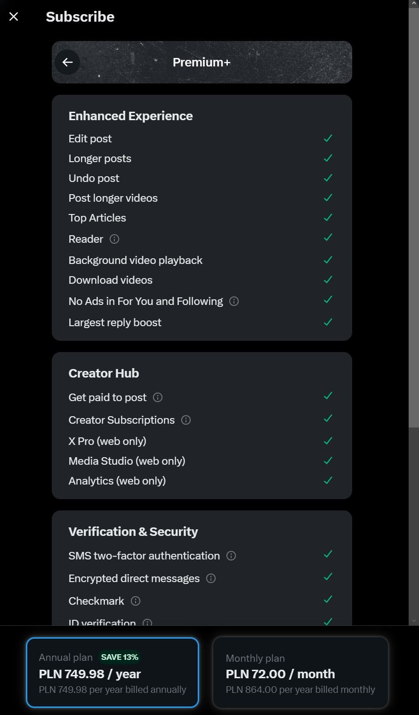Click info icon beside ID verification
Image resolution: width=419 pixels, height=715 pixels.
click(x=147, y=623)
